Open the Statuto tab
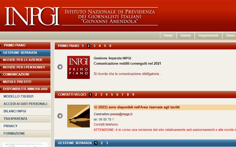Screen dimensions: 236x147 click(x=186, y=36)
